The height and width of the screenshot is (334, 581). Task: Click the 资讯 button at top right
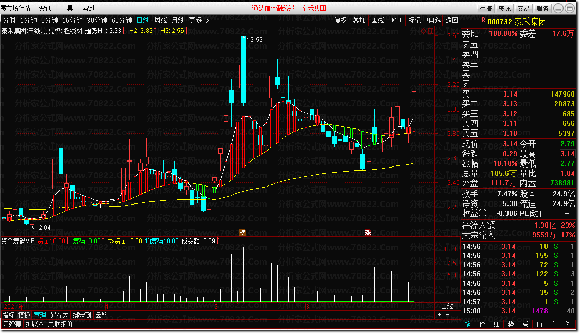click(504, 8)
